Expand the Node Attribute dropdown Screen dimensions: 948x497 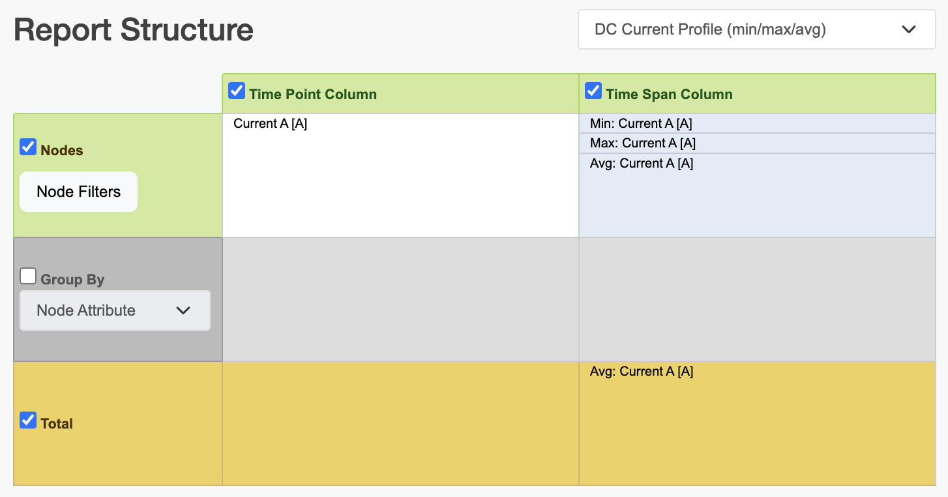(x=115, y=310)
